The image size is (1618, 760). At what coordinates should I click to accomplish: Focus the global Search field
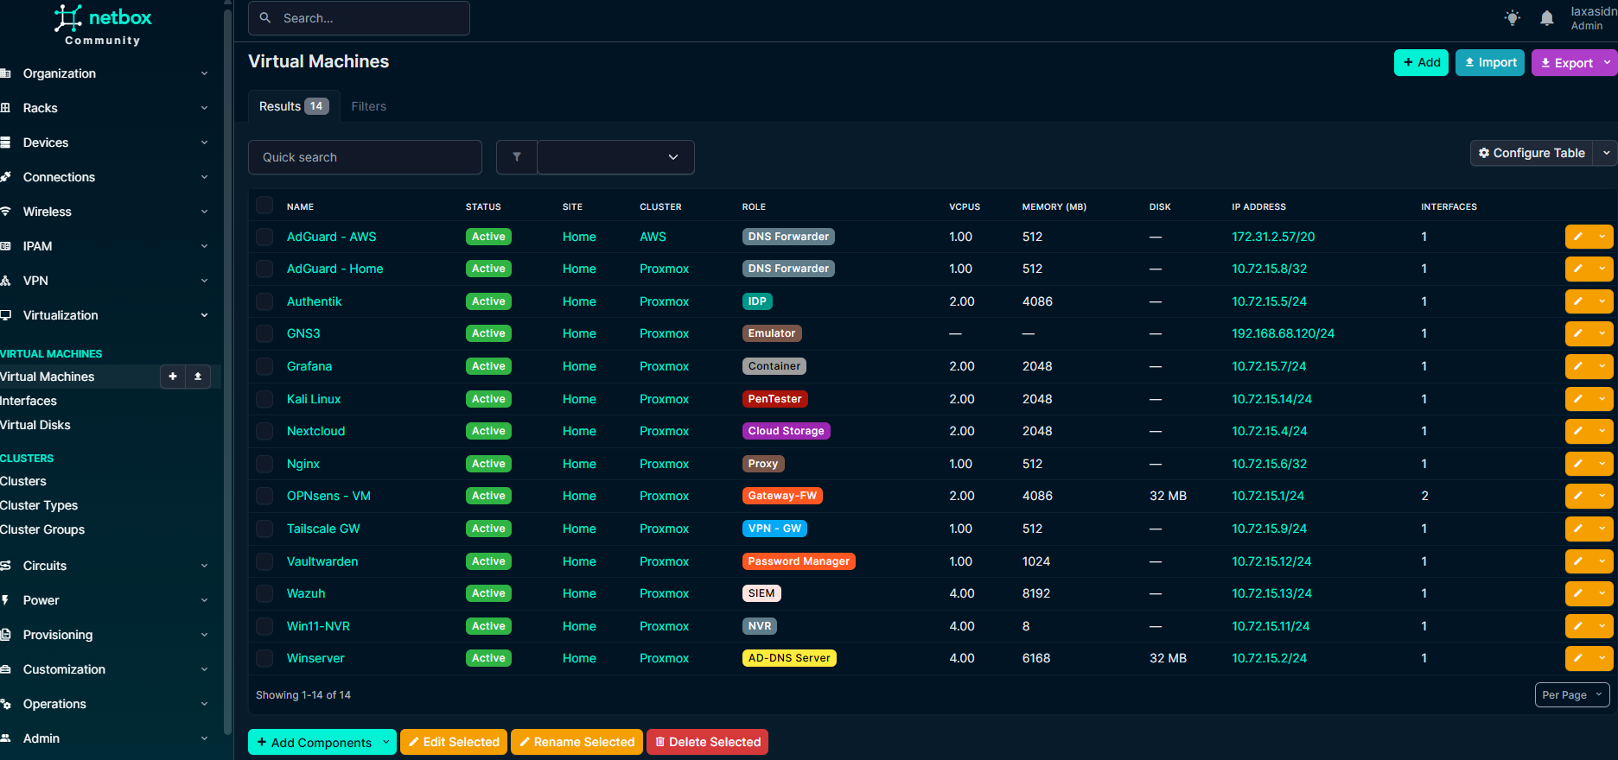click(359, 18)
